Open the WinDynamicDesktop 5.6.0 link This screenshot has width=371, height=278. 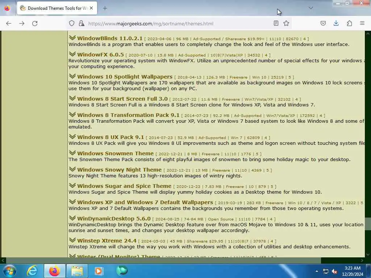pyautogui.click(x=114, y=219)
